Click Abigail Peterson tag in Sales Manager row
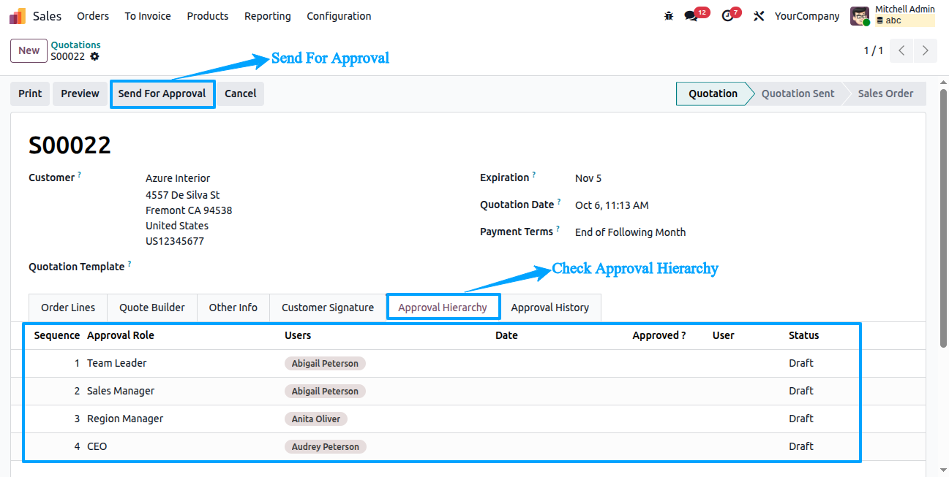 coord(325,391)
